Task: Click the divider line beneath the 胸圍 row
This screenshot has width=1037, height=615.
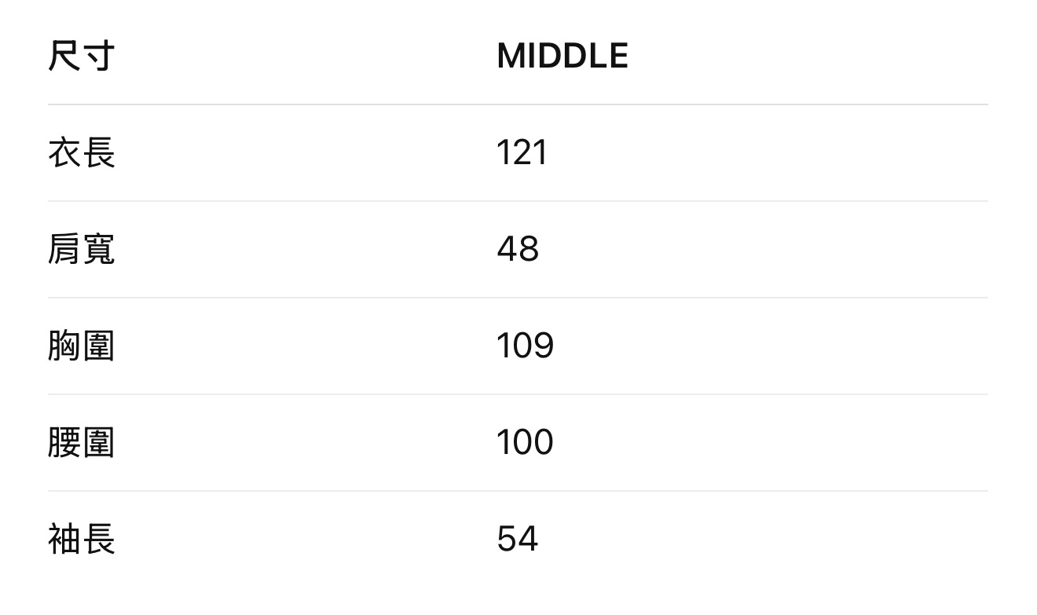Action: click(518, 394)
